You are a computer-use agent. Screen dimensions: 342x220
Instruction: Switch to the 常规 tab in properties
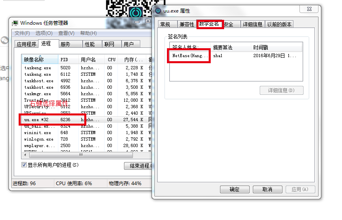[x=167, y=24]
